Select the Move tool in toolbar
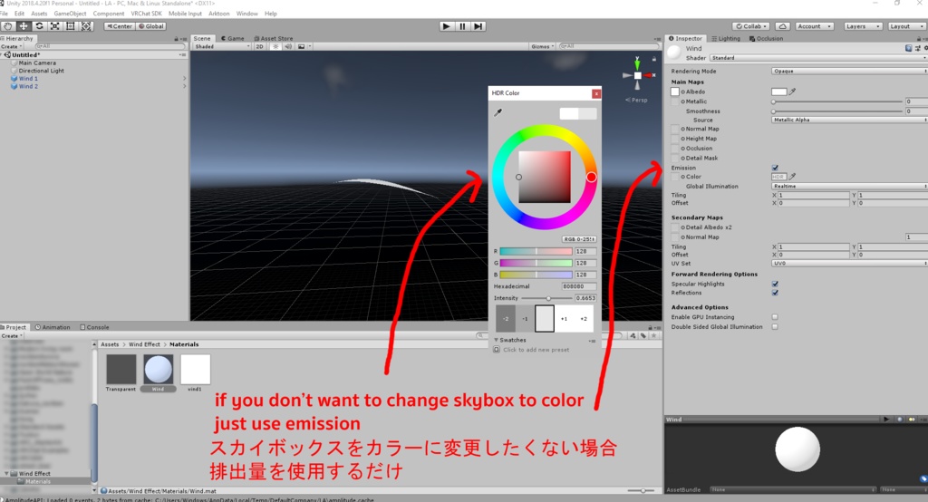Image resolution: width=928 pixels, height=502 pixels. pos(24,26)
